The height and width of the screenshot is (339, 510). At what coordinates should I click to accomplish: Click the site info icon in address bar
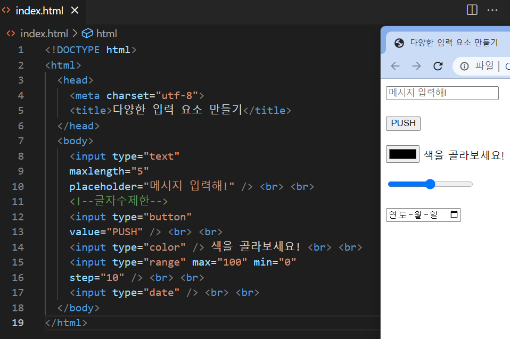pos(464,67)
